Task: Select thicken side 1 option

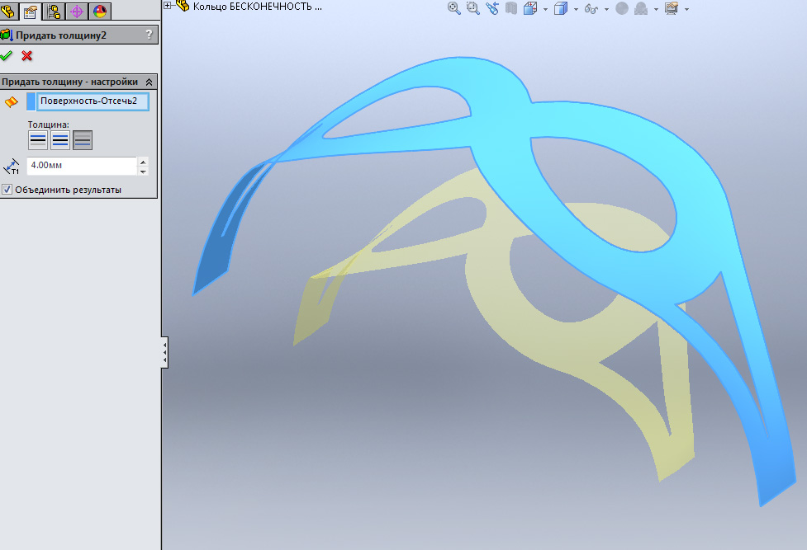Action: pos(38,140)
